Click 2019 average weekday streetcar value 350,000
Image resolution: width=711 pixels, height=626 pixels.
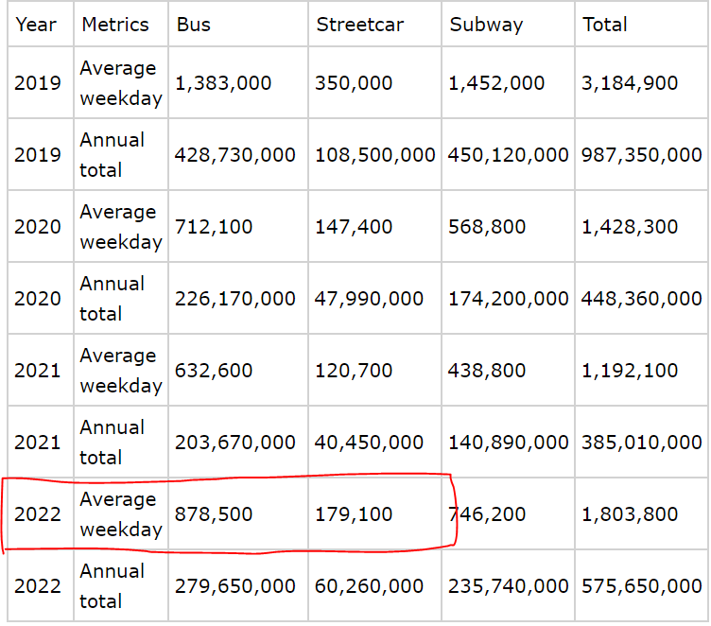pos(354,83)
